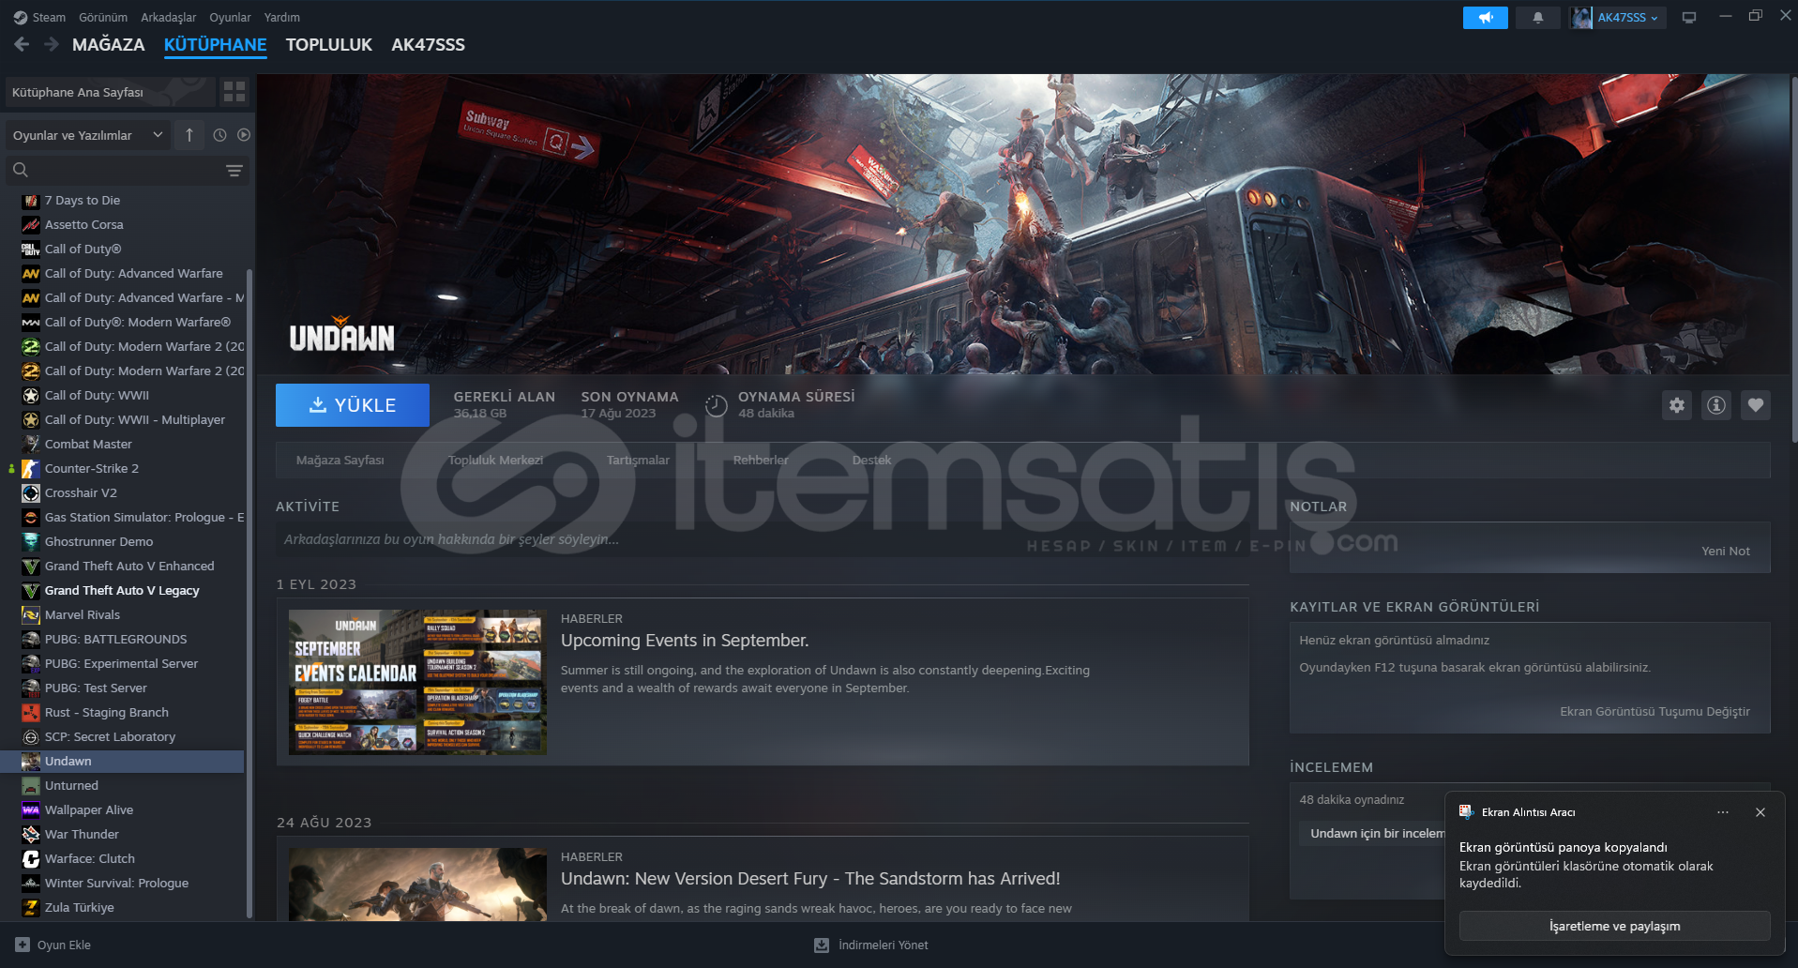Dismiss the Ekran Alıntısı Aracı notification
This screenshot has width=1798, height=968.
tap(1760, 812)
